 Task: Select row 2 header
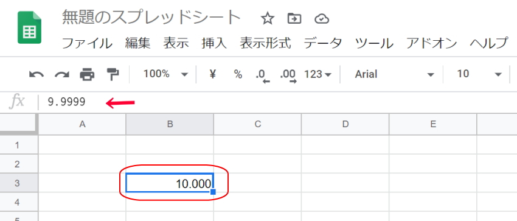coord(19,164)
